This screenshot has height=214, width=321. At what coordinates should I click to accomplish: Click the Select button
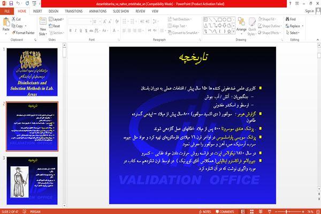click(293, 33)
